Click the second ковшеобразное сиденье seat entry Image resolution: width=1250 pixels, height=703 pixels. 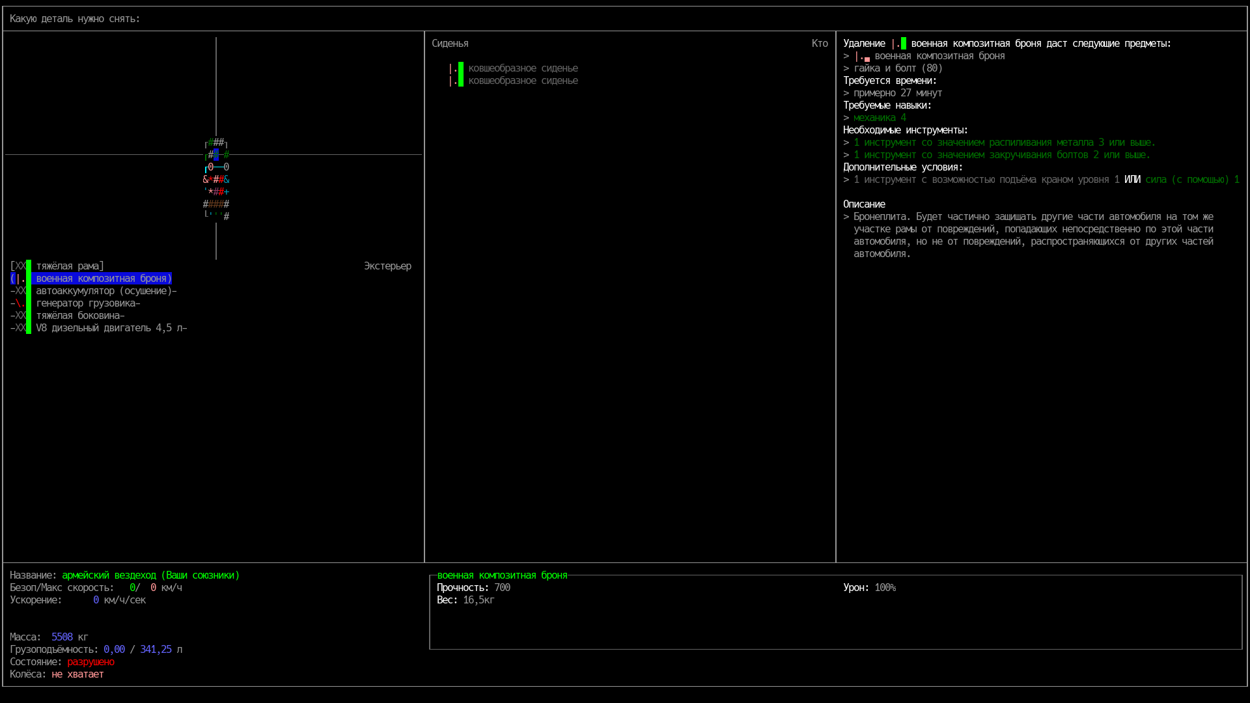pos(523,81)
